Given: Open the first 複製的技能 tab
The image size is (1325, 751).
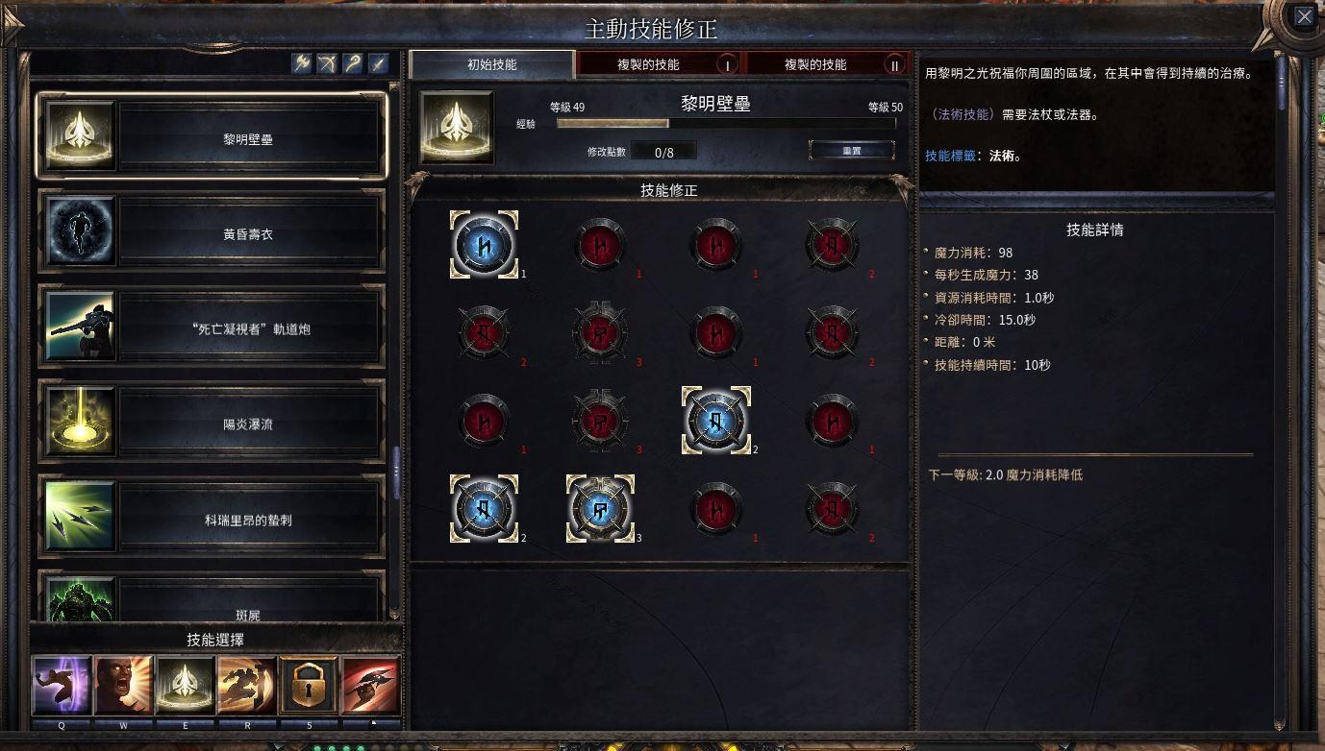Looking at the screenshot, I should tap(659, 64).
